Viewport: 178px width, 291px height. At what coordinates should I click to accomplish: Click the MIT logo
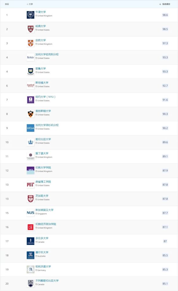[30, 184]
